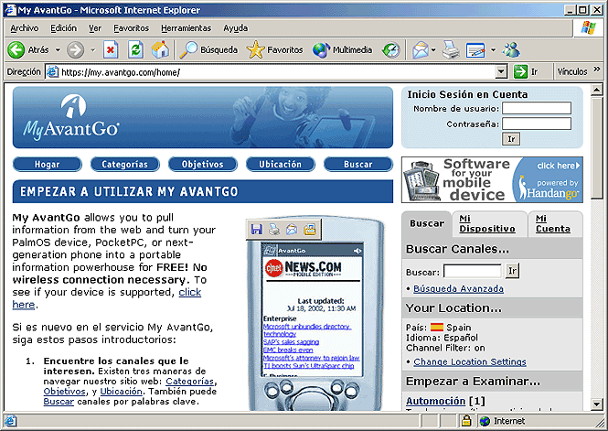Click the blue Buscar navigation button

click(x=358, y=164)
